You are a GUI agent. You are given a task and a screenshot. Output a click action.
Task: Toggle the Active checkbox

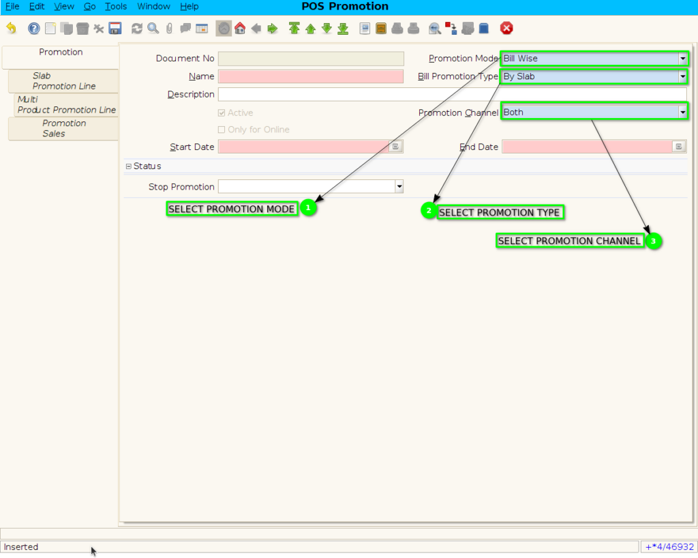(222, 113)
